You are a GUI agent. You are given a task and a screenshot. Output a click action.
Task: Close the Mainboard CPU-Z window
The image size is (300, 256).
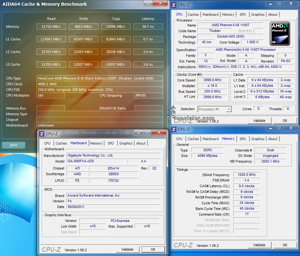tap(159, 132)
